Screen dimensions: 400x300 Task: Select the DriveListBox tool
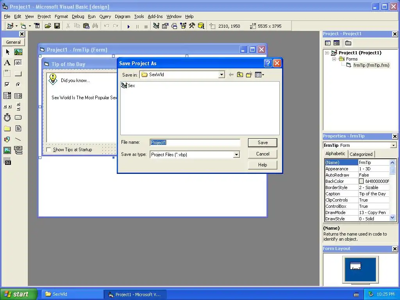pyautogui.click(x=18, y=117)
